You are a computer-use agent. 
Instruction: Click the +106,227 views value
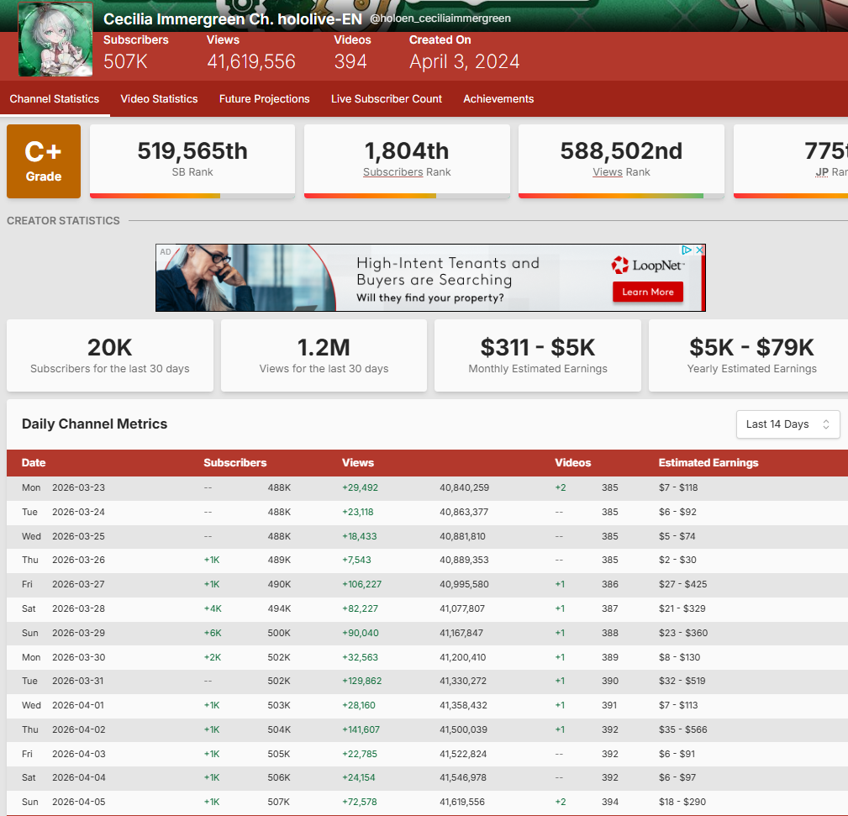point(361,585)
